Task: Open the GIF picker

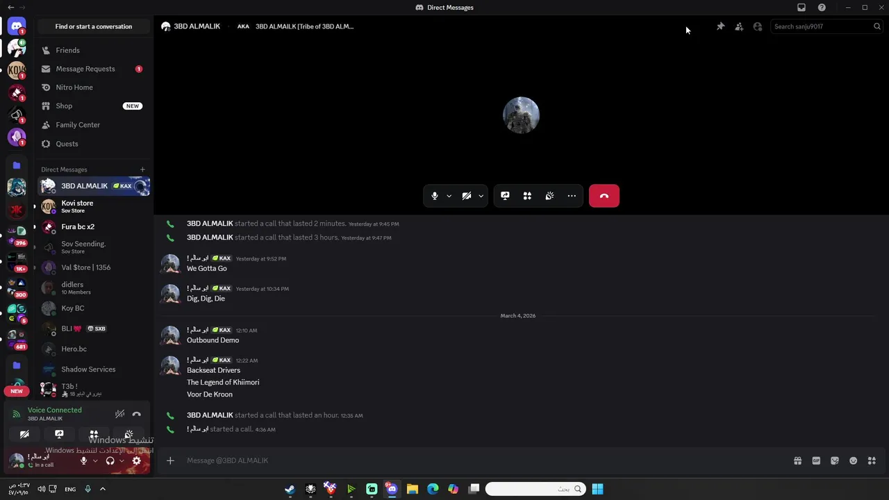Action: pyautogui.click(x=816, y=460)
